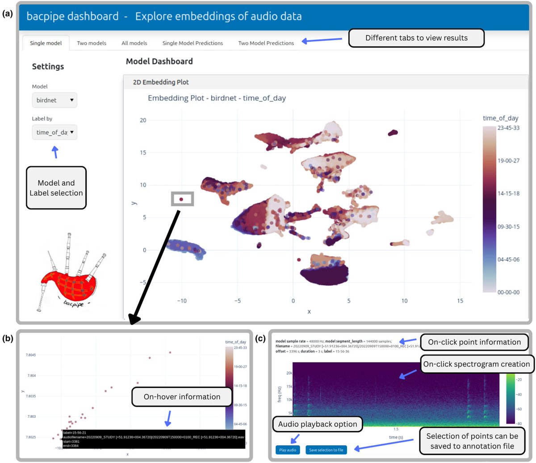Click the Play audio button
Viewport: 536px width, 463px height.
[x=288, y=450]
